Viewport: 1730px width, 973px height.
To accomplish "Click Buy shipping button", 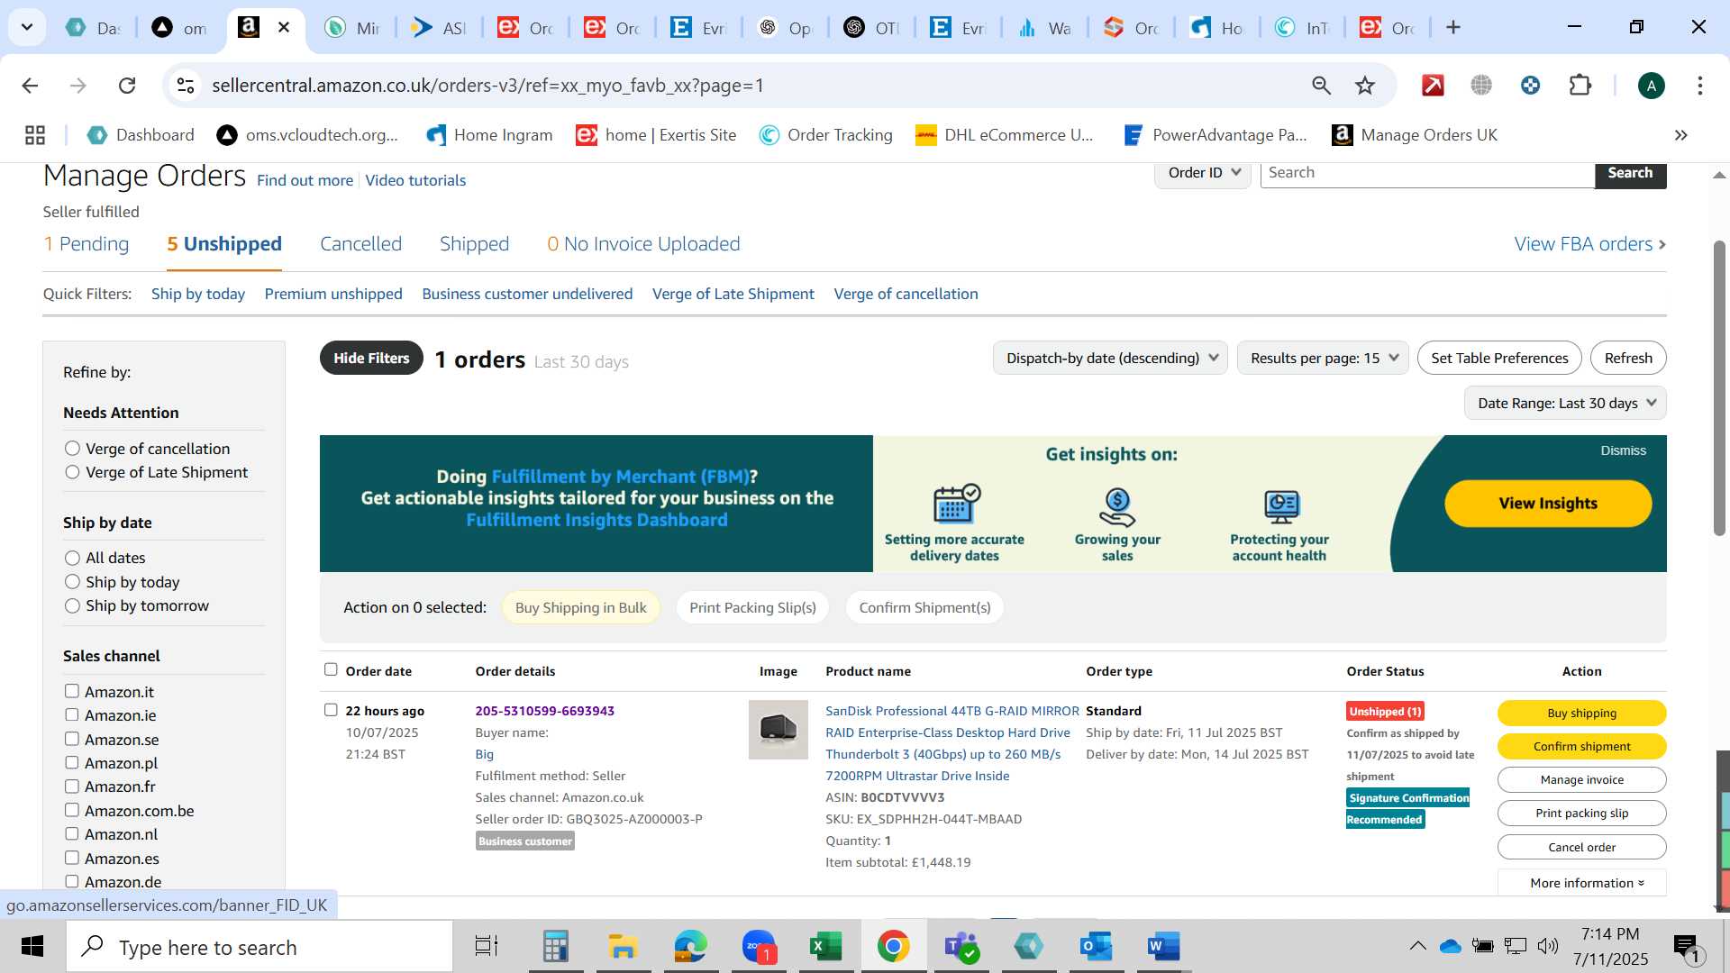I will 1581,713.
